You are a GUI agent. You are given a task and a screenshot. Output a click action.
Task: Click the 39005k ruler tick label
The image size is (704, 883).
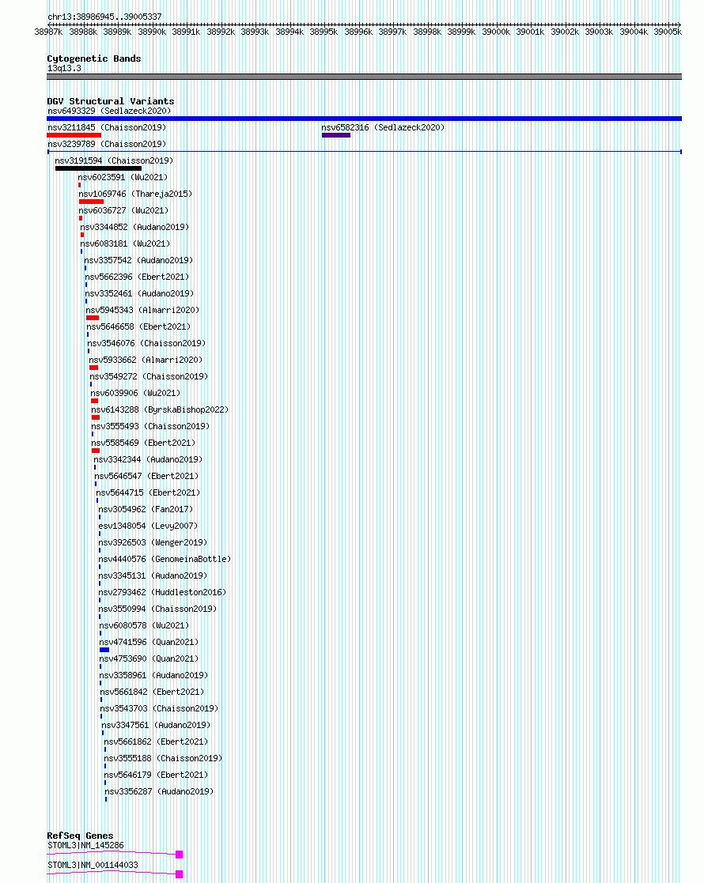click(668, 32)
